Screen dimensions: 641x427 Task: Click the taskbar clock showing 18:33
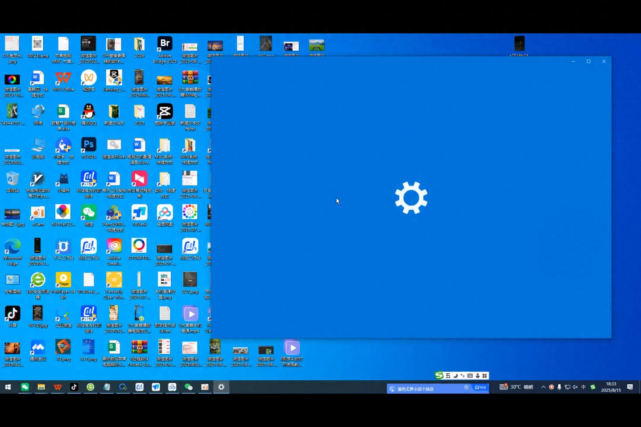pos(611,387)
